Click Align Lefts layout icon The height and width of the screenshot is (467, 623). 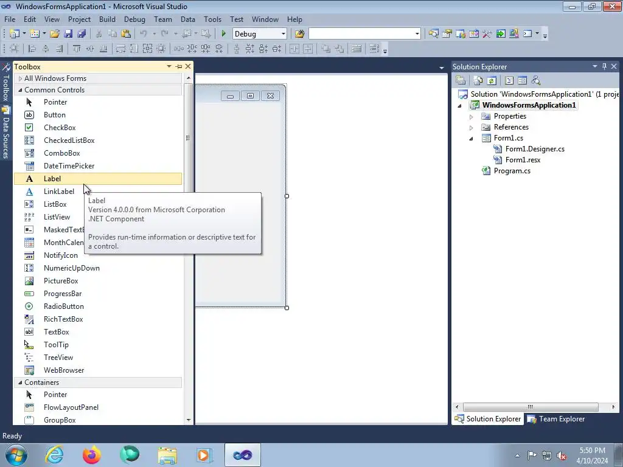32,49
